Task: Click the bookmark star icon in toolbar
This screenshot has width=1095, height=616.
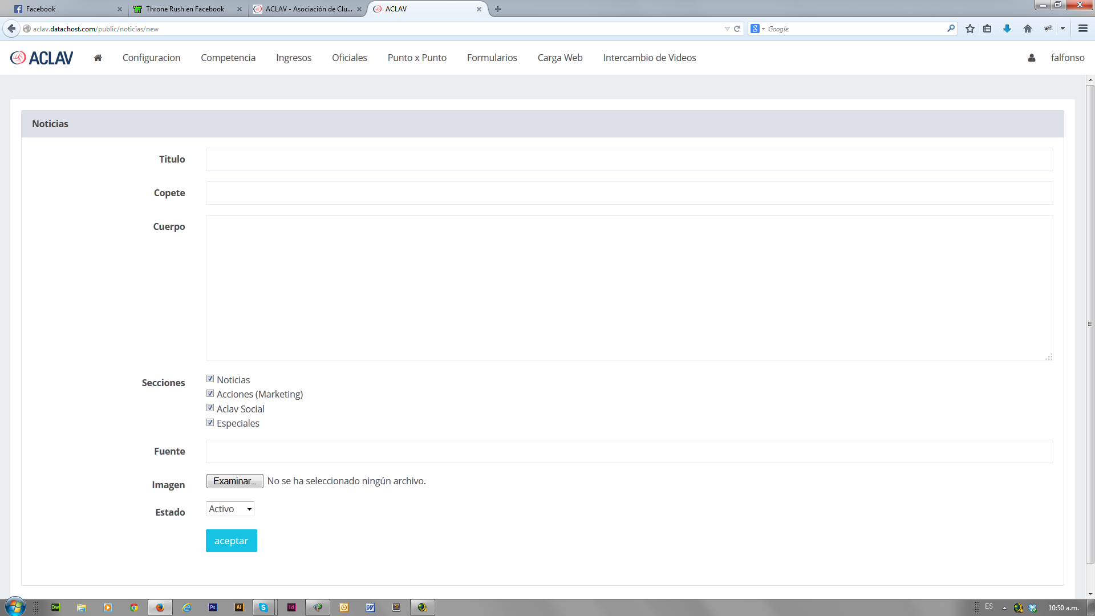Action: pos(970,29)
